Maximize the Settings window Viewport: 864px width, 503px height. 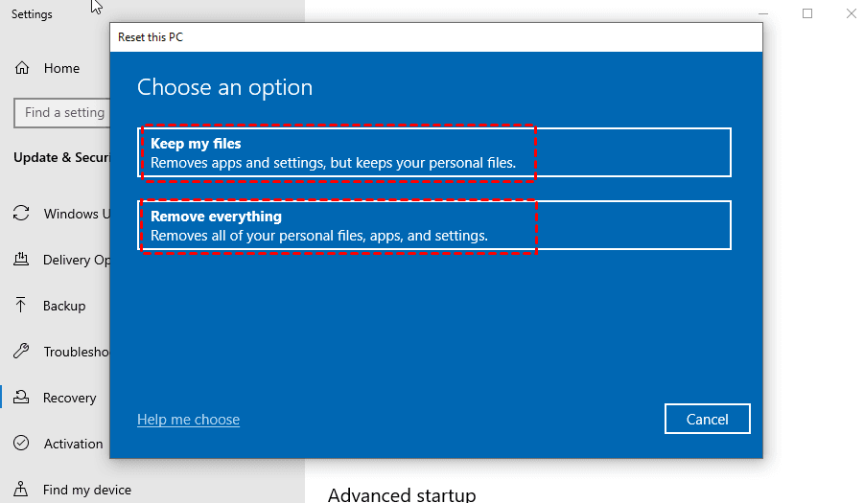point(807,13)
